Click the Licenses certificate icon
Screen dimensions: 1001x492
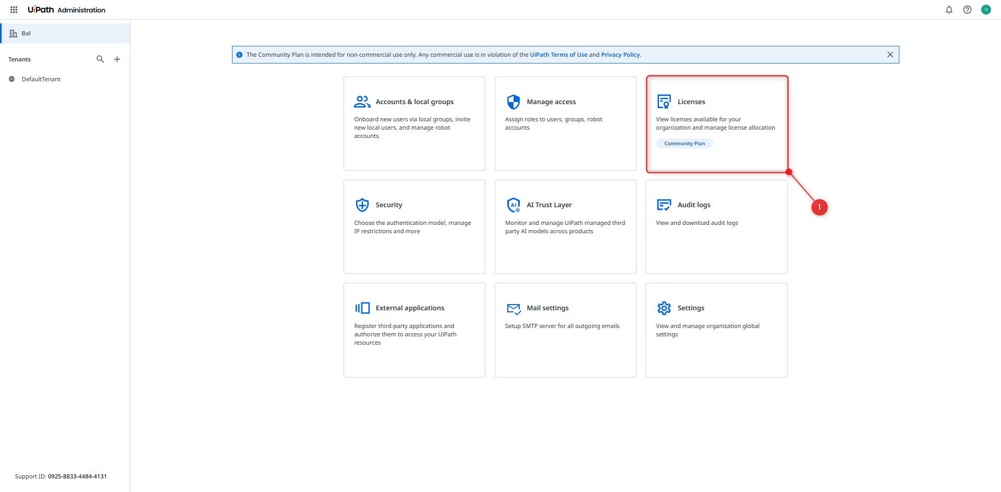[x=664, y=102]
